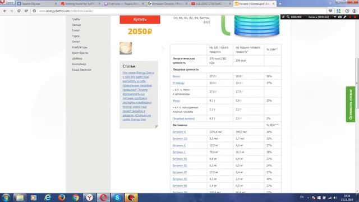Click the Пищевые волокна link
Viewport: 359px width, 202px height.
tap(183, 118)
